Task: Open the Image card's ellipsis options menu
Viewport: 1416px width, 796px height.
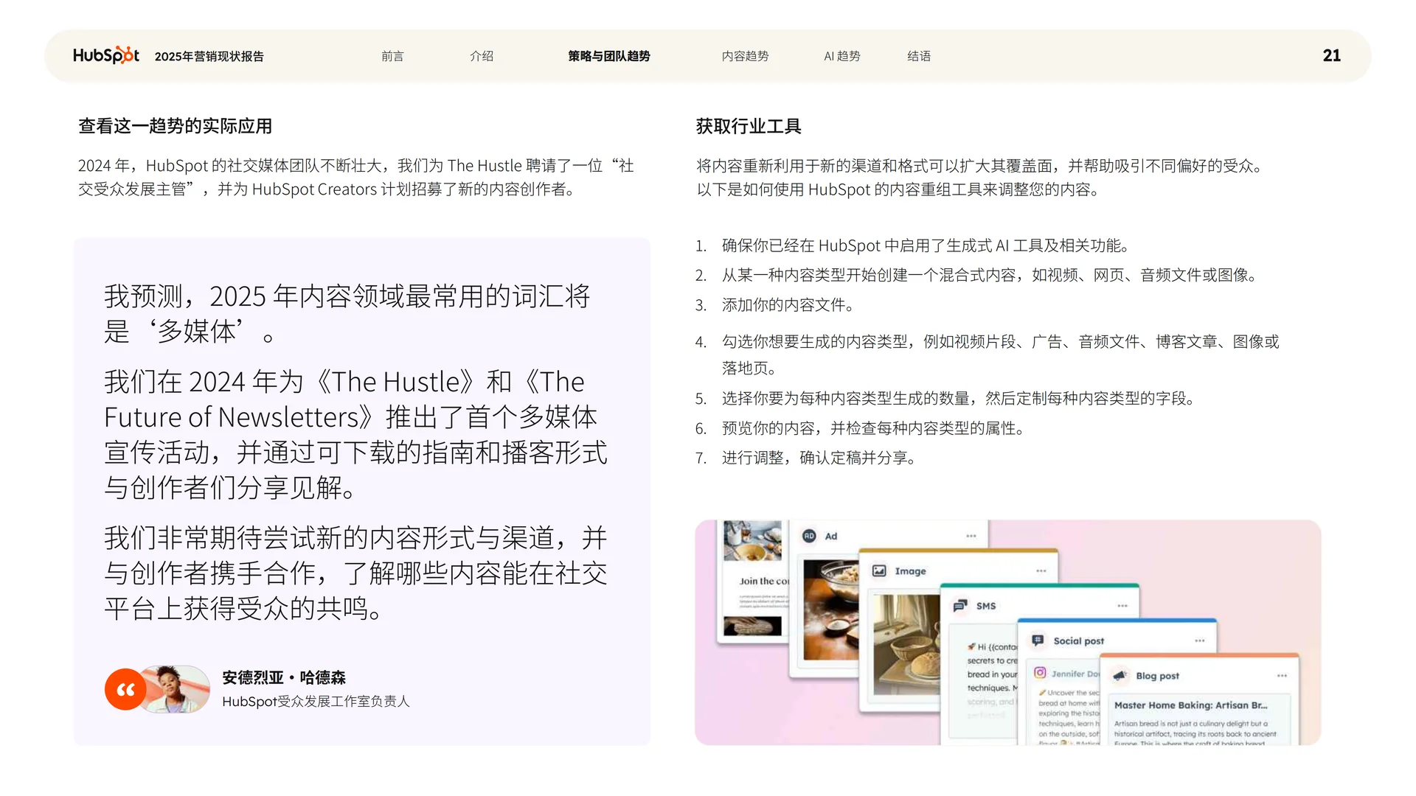Action: point(1041,570)
